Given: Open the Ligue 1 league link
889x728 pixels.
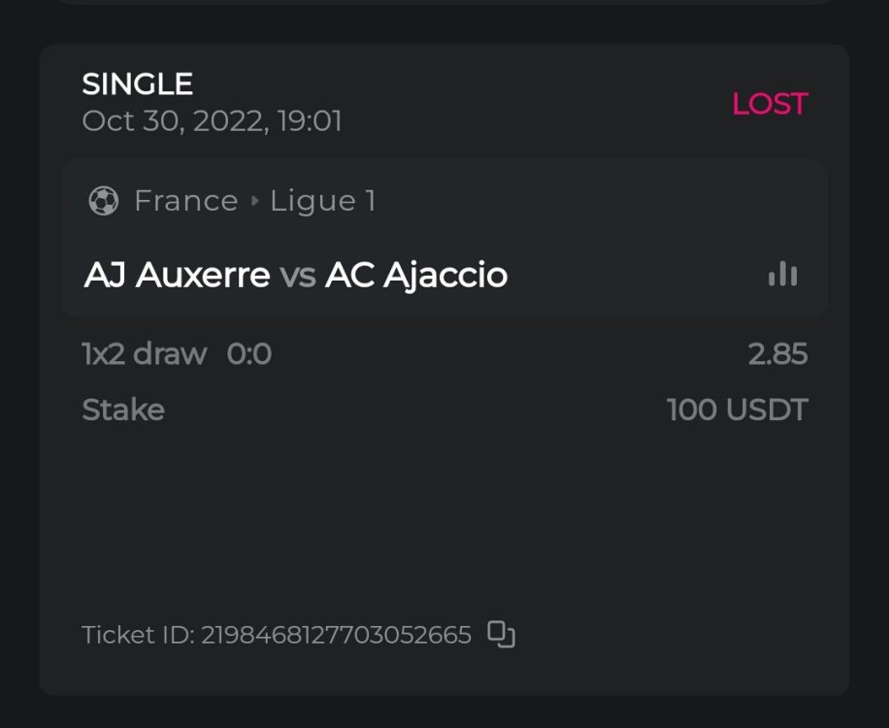Looking at the screenshot, I should pyautogui.click(x=322, y=201).
